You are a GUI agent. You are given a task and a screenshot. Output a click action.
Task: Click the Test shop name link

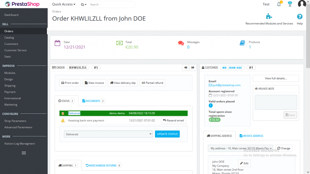click(266, 4)
